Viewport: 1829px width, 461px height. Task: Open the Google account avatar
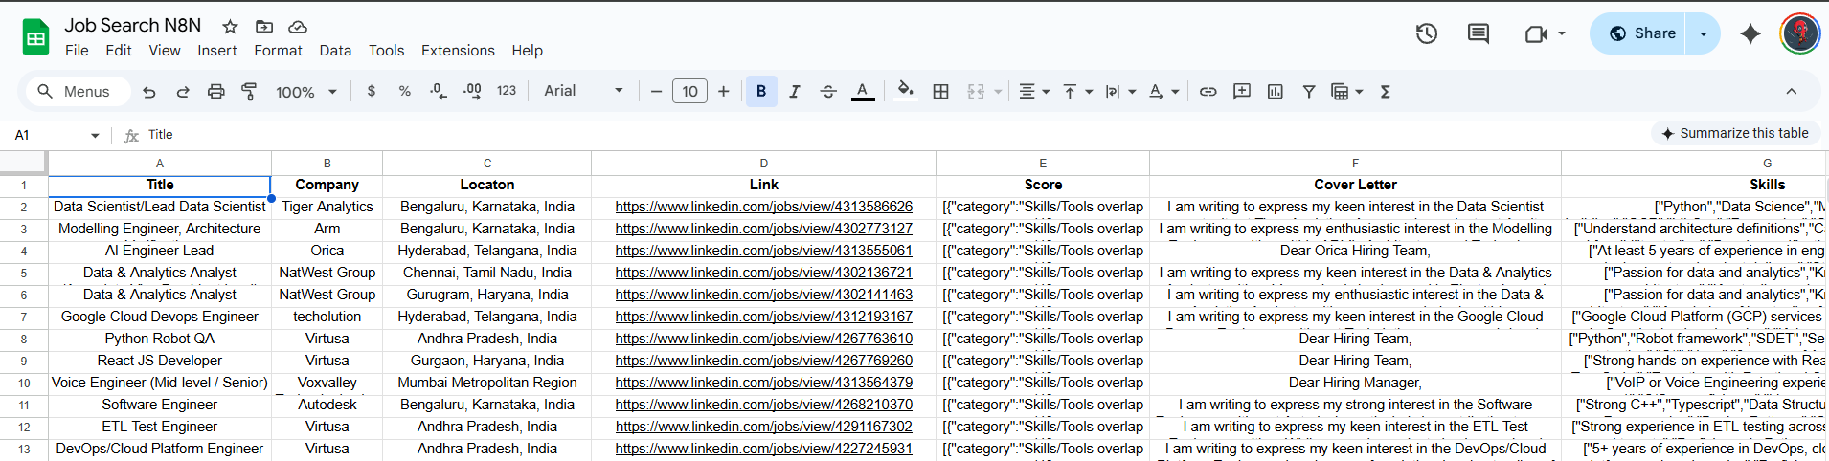tap(1800, 33)
